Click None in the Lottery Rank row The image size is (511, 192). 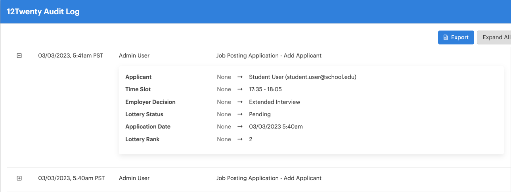click(x=224, y=139)
